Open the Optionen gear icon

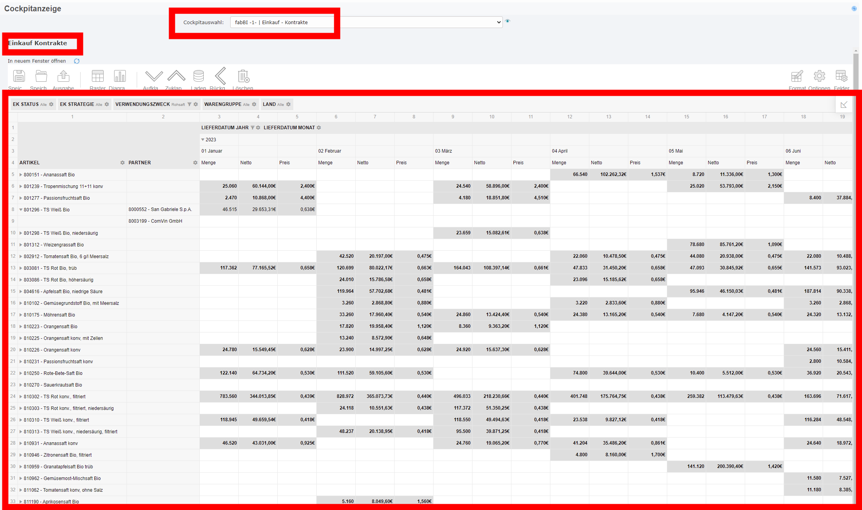pyautogui.click(x=819, y=76)
